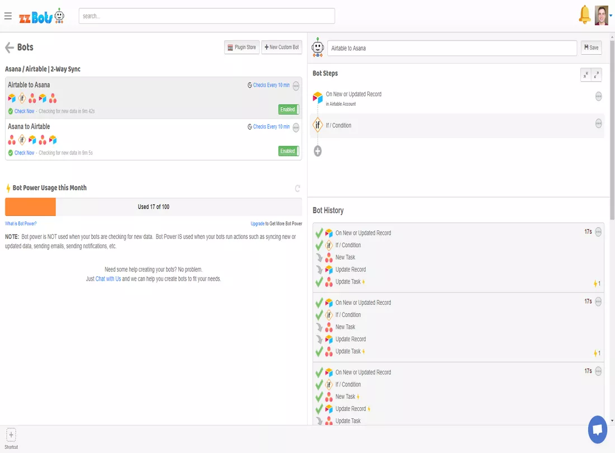Select the On New or Updated Record step
The image size is (615, 453).
[457, 98]
